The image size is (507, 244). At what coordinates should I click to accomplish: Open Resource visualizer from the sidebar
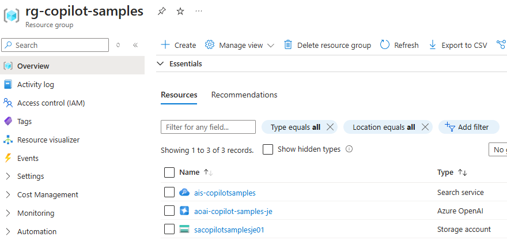pos(48,140)
